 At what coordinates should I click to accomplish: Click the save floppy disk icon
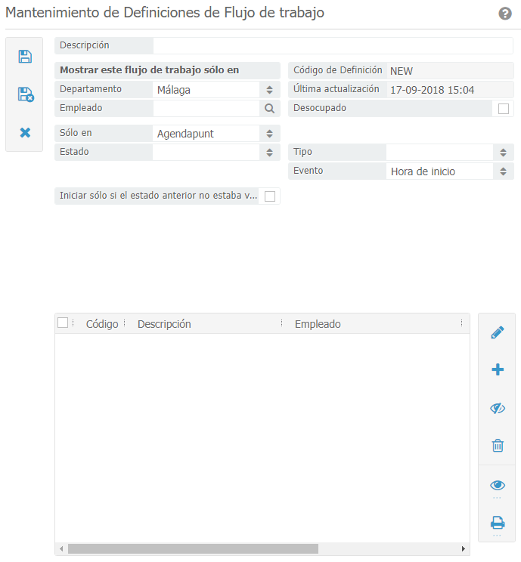point(25,56)
